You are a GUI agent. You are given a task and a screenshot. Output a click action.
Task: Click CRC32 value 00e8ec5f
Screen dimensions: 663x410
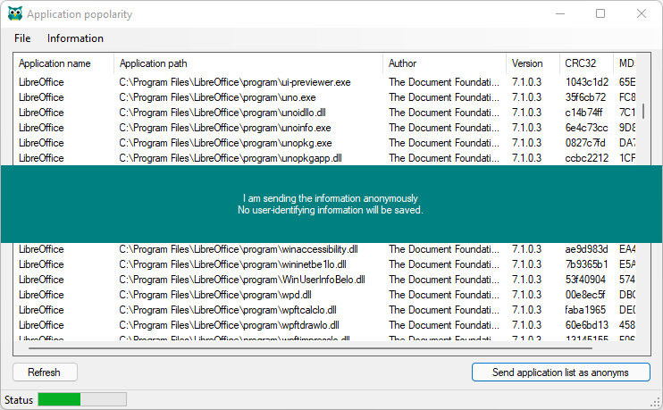tap(585, 295)
